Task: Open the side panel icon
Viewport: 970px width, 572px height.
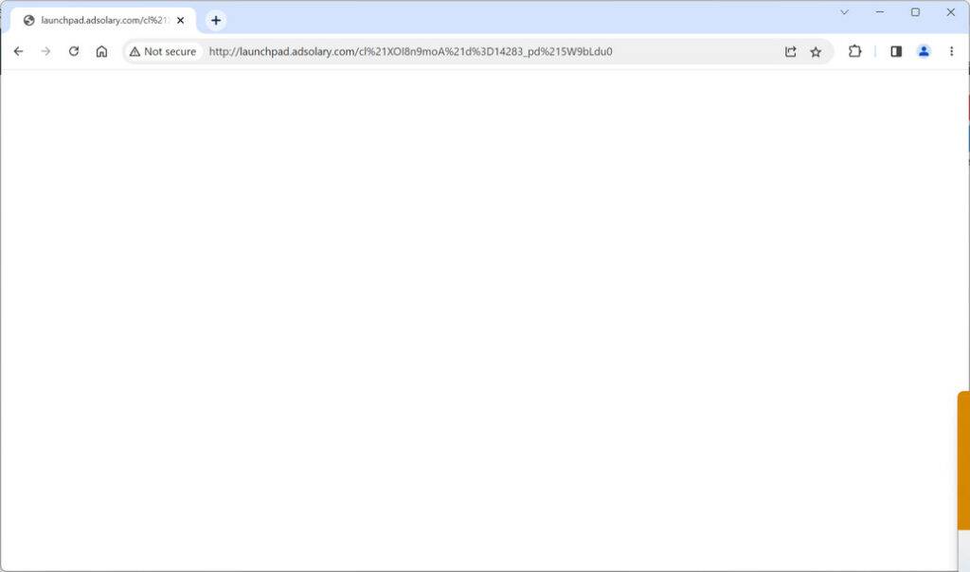Action: pyautogui.click(x=896, y=52)
